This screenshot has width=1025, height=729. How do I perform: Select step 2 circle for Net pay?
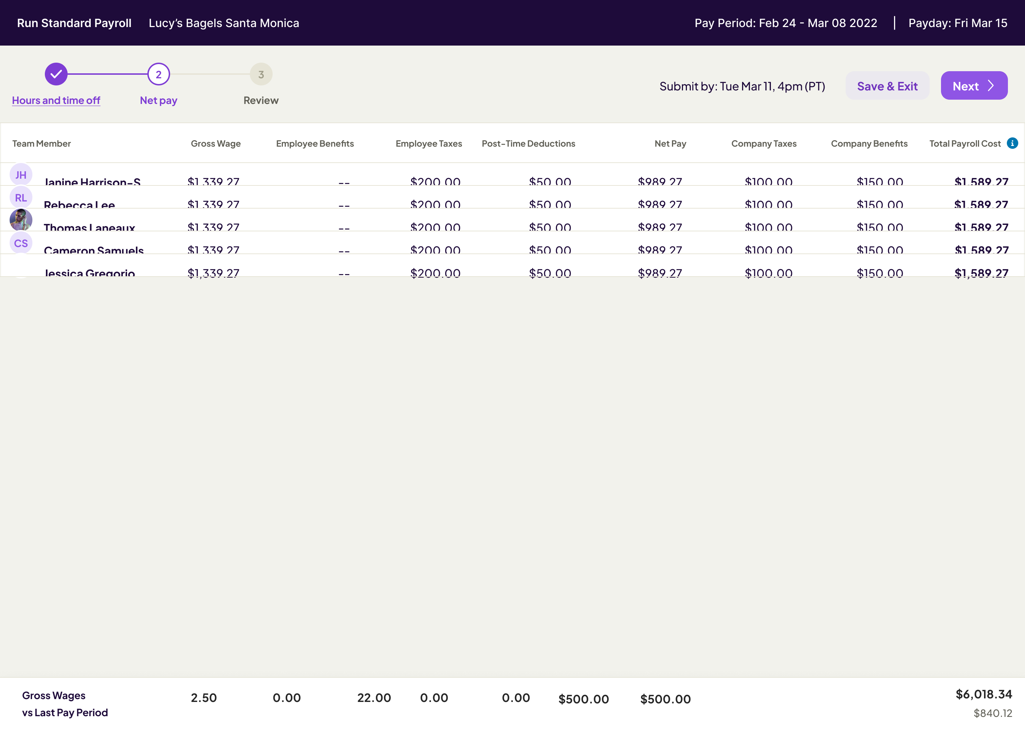tap(158, 74)
